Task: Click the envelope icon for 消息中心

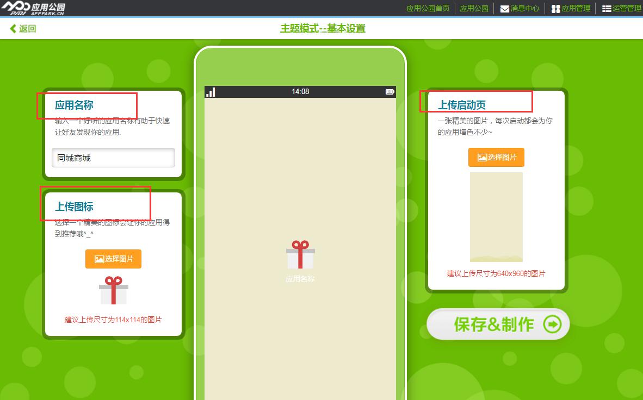Action: point(504,9)
